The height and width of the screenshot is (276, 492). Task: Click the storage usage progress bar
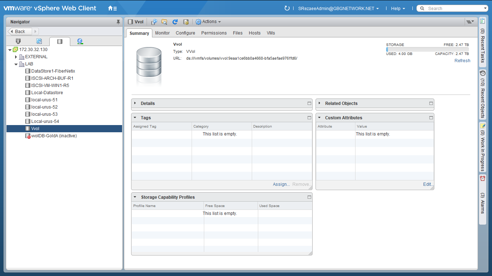[x=428, y=49]
